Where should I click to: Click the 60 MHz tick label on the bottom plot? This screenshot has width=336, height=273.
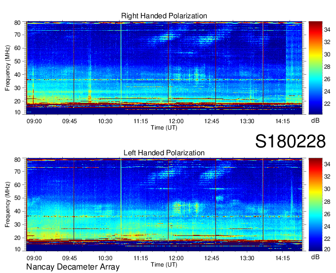[x=17, y=184]
